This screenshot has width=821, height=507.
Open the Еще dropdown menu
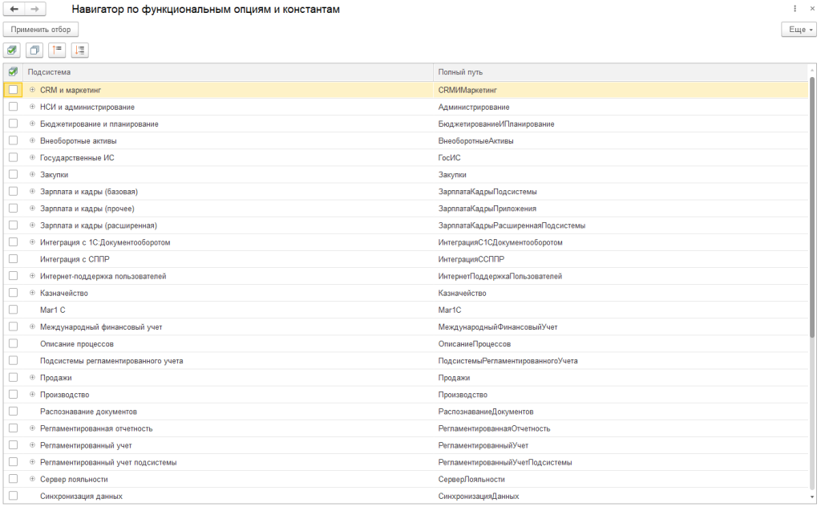pos(798,30)
